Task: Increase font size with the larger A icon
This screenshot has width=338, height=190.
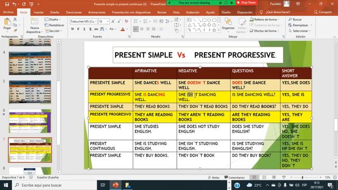Action: (113, 21)
